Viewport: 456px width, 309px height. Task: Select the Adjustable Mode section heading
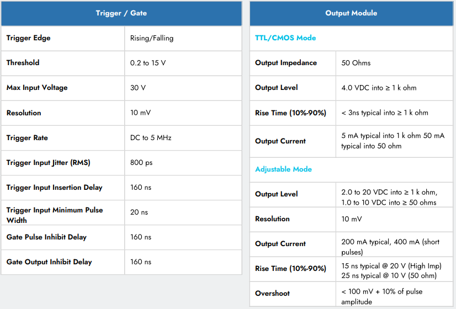click(283, 169)
